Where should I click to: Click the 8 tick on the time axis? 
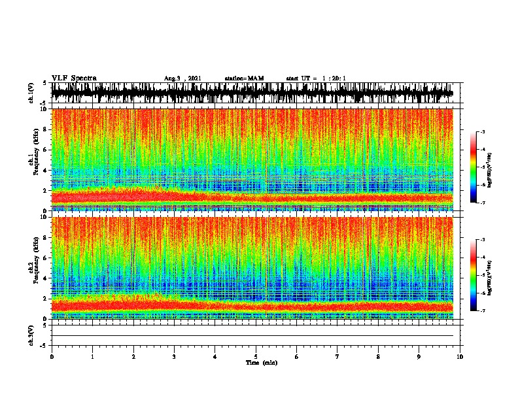click(x=378, y=357)
